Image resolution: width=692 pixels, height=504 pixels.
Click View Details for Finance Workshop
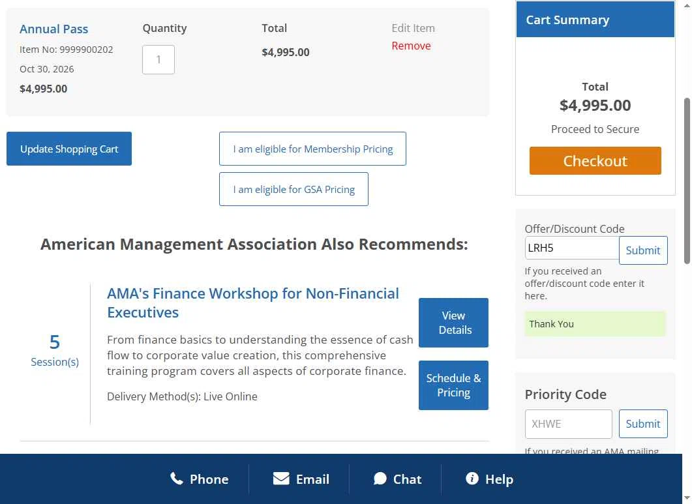453,323
